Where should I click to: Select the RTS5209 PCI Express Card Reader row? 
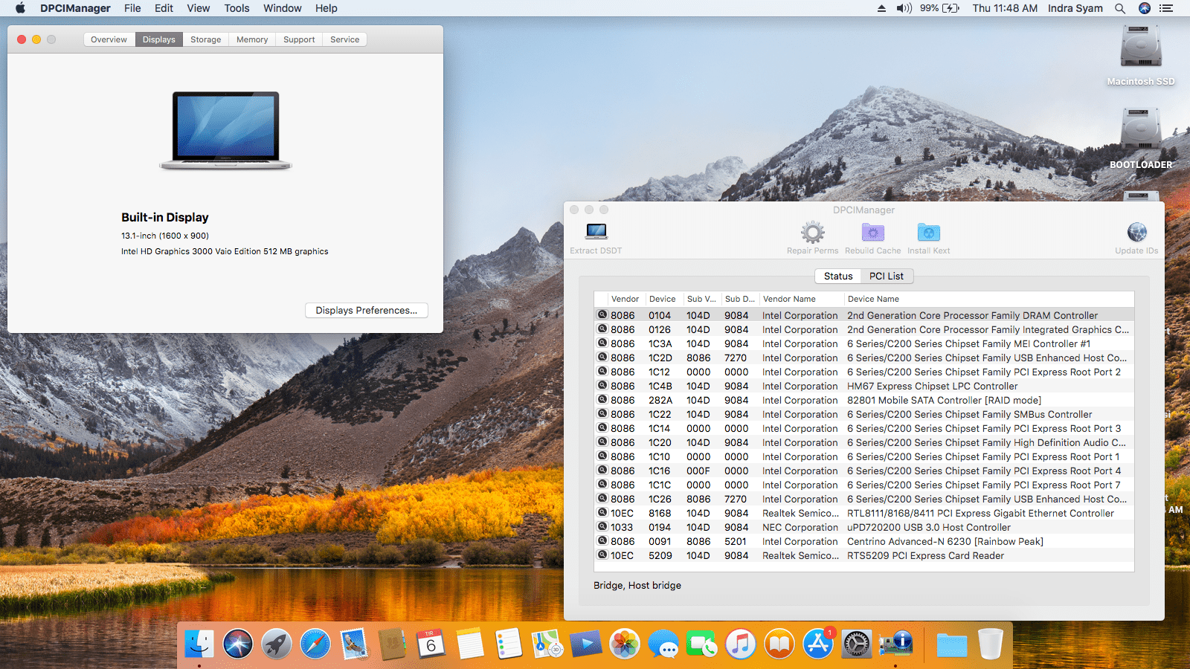pos(925,555)
